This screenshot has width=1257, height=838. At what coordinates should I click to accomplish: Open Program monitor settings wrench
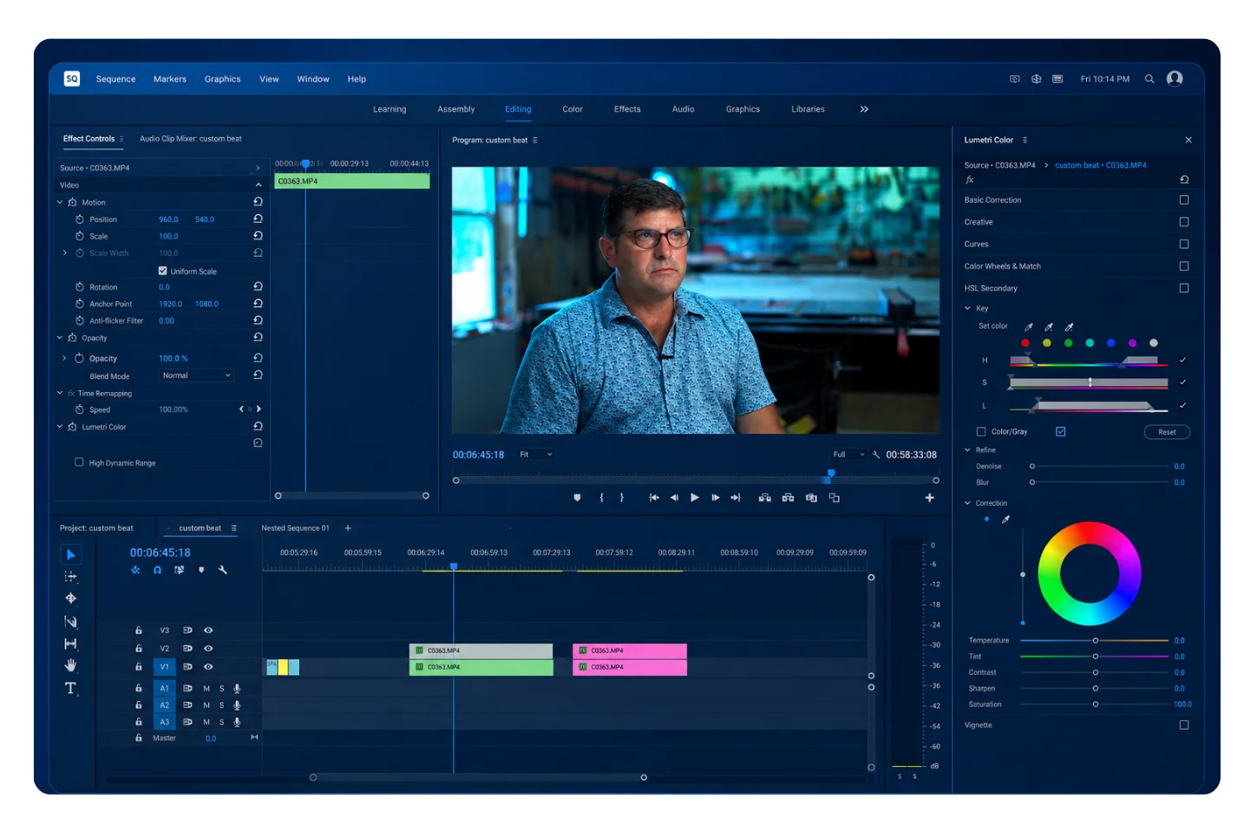(876, 455)
